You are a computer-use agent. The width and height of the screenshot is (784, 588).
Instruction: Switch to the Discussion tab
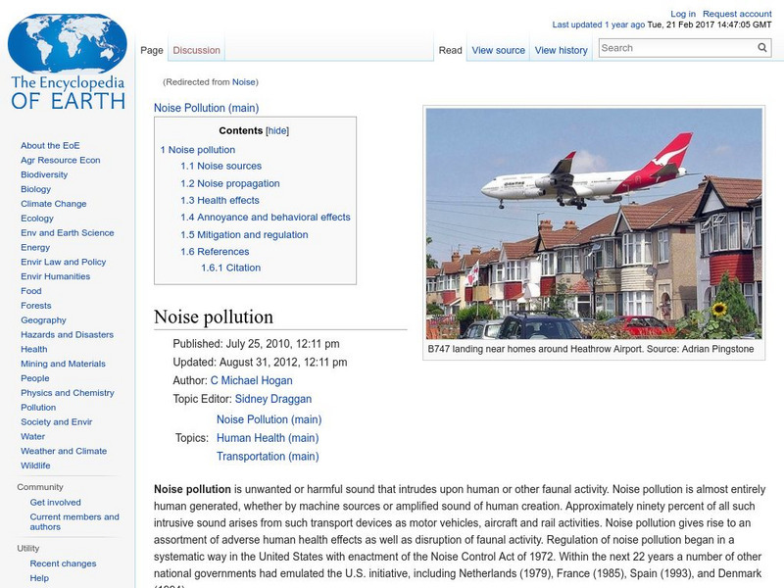(x=196, y=49)
